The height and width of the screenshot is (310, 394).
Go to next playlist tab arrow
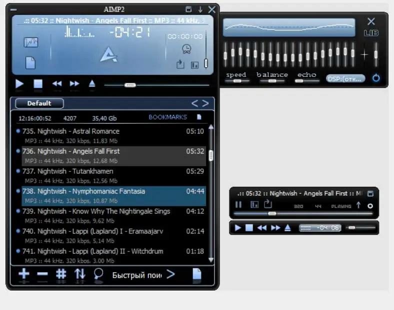[205, 103]
